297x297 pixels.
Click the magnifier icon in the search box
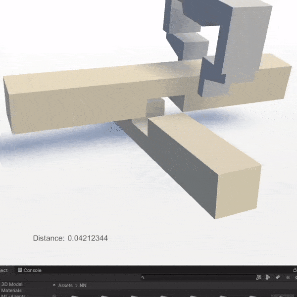(x=143, y=278)
